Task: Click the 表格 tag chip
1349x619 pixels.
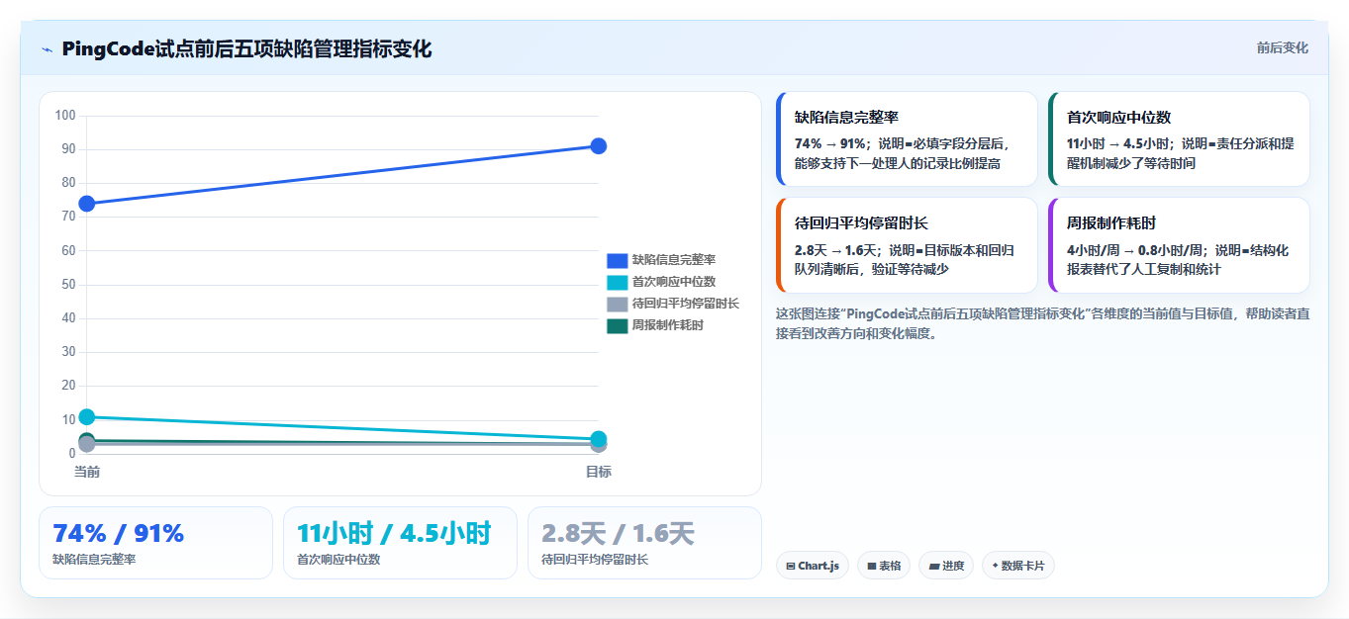Action: coord(884,566)
